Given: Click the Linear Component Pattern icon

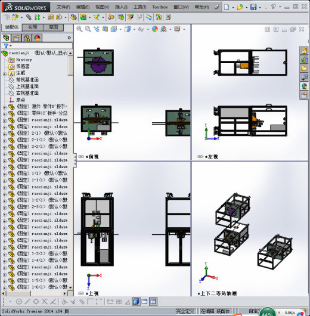Looking at the screenshot, I should click(37, 17).
